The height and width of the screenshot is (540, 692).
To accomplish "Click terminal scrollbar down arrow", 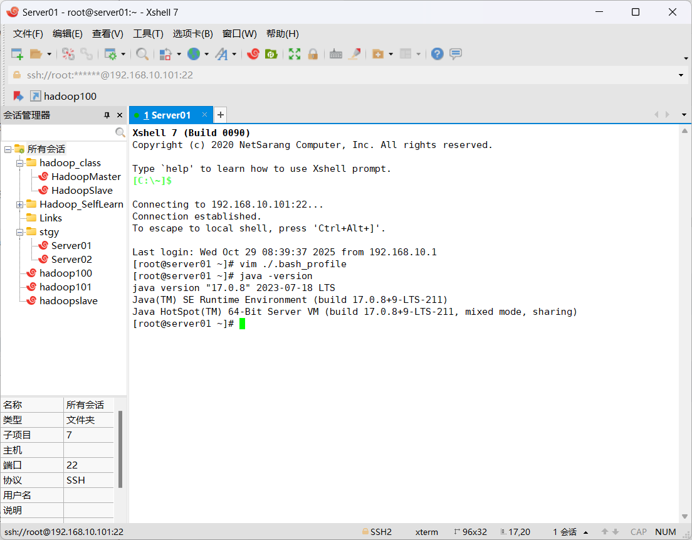I will pyautogui.click(x=684, y=517).
